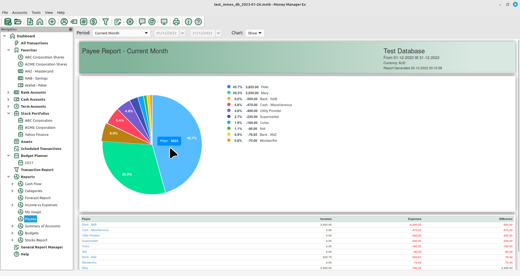The image size is (520, 276).
Task: Expand the Bank Accounts tree node
Action: pyautogui.click(x=8, y=93)
